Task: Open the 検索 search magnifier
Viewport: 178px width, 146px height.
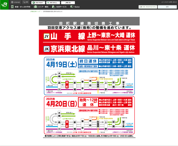Action: point(26,2)
